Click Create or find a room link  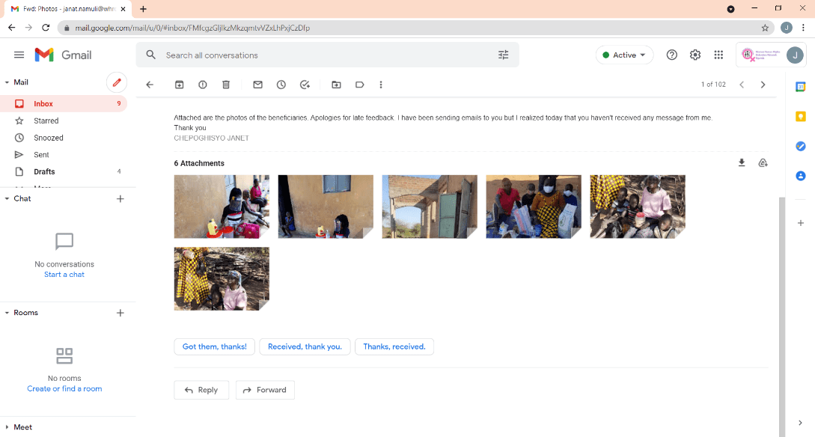click(64, 388)
